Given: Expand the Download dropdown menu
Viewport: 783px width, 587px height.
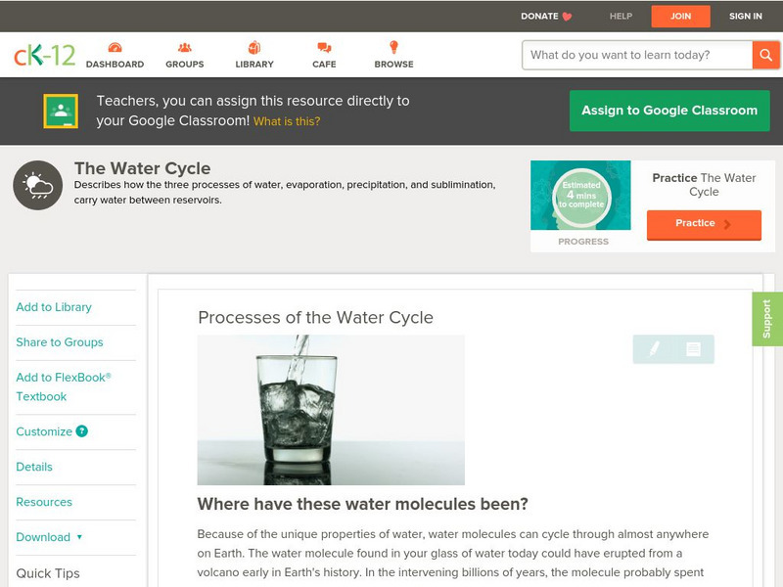Looking at the screenshot, I should 49,537.
